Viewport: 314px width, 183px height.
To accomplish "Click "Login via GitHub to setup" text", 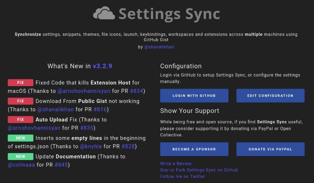I will click(187, 75).
